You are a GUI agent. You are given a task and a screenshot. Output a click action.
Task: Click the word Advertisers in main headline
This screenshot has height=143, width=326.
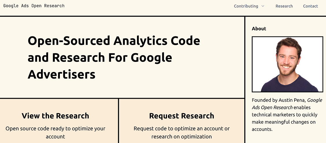[x=62, y=74]
